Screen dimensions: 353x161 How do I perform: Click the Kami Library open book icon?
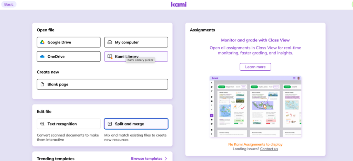[110, 57]
